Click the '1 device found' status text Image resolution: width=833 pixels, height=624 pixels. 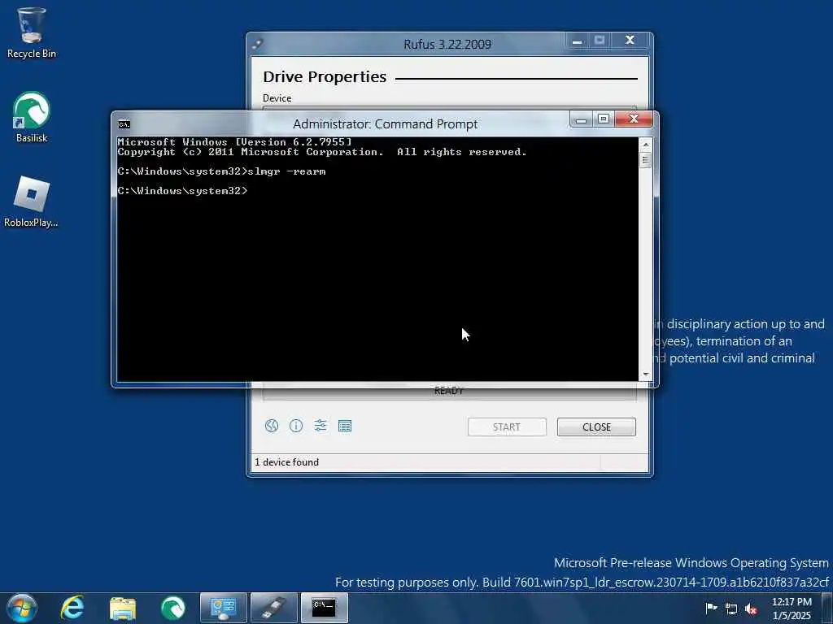tap(287, 462)
